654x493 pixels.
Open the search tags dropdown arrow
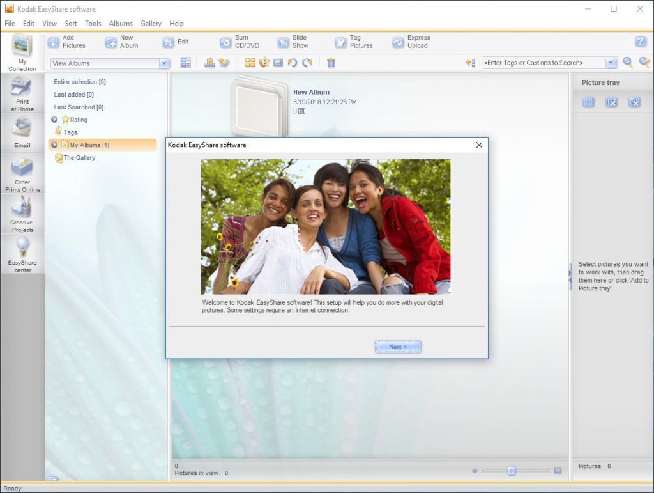coord(611,63)
